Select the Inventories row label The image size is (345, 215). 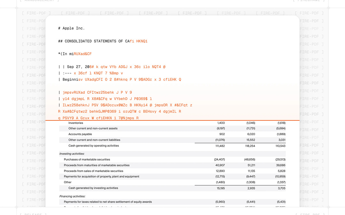(76, 123)
